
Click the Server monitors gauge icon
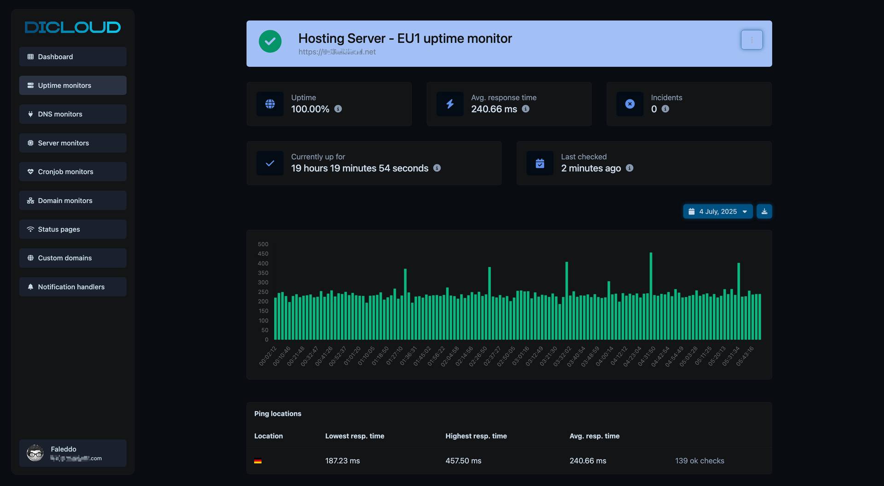point(30,143)
